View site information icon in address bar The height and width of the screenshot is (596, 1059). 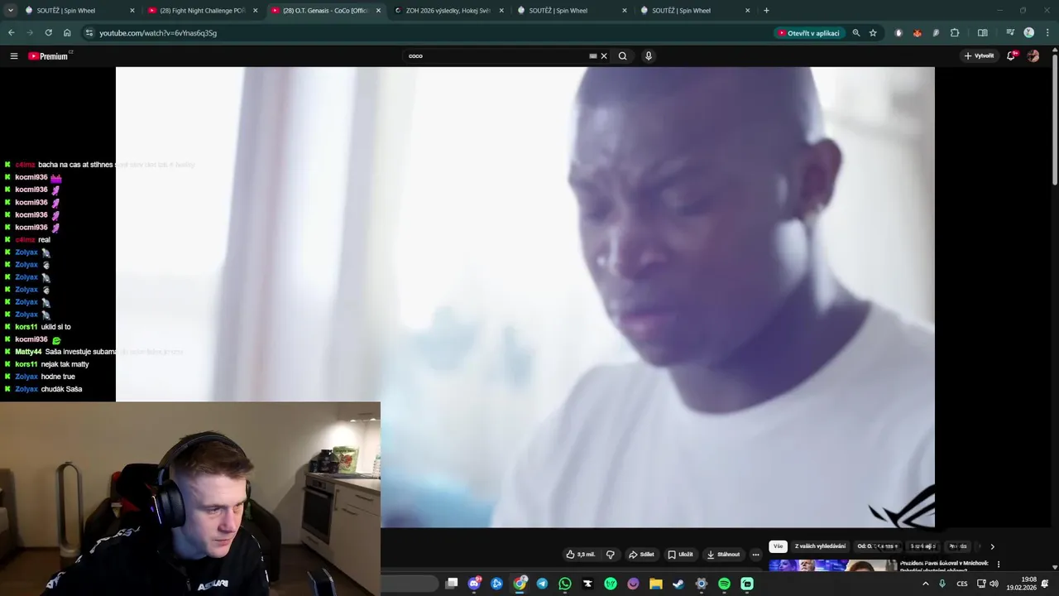click(89, 33)
